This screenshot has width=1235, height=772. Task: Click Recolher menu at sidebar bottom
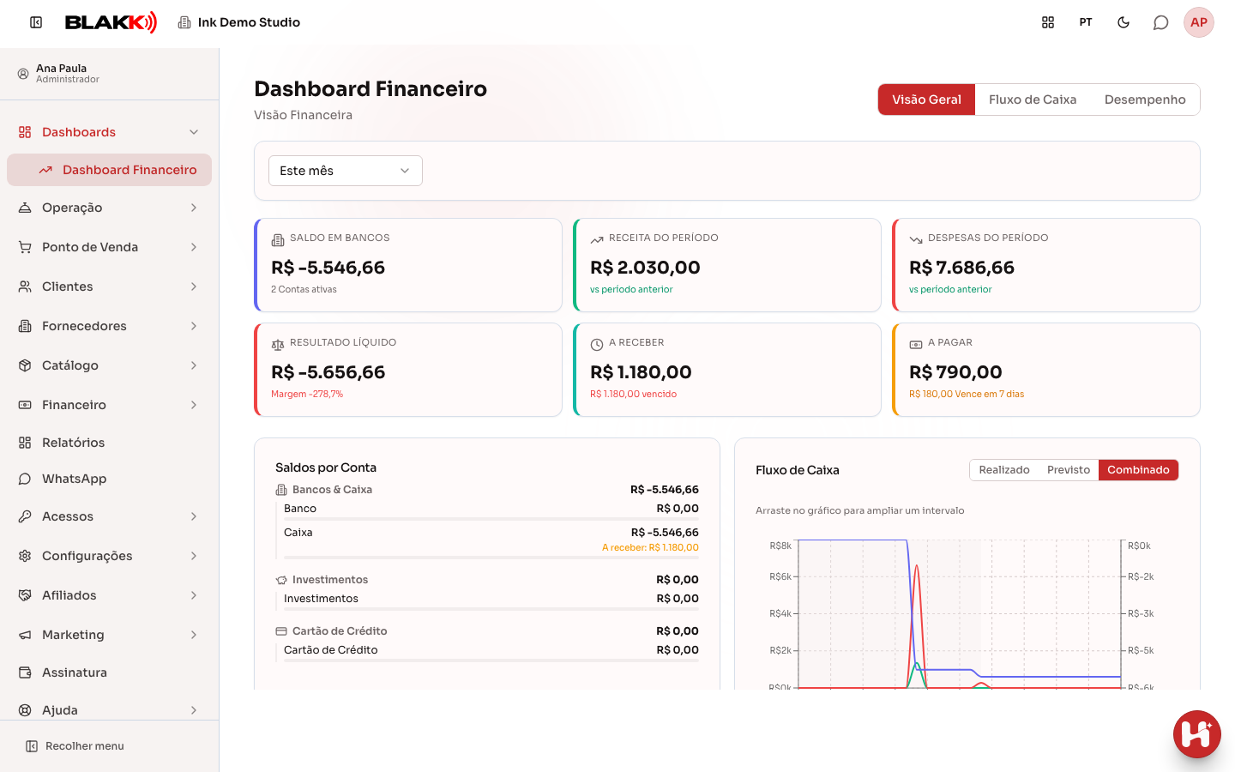75,746
